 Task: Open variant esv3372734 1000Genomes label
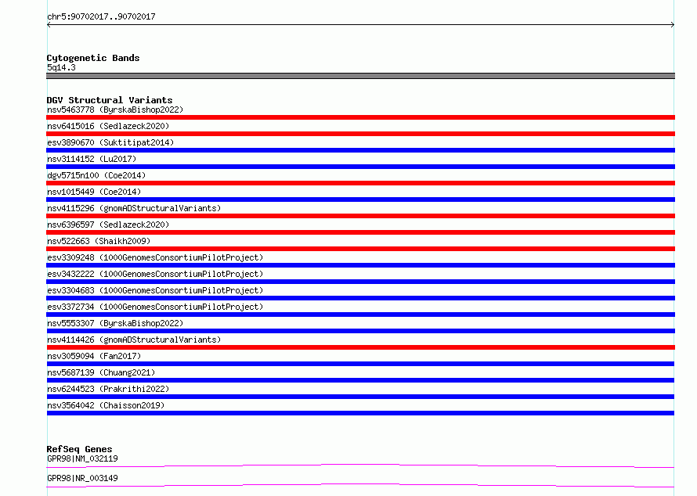(x=155, y=307)
